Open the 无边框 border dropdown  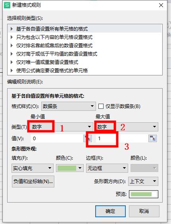(x=107, y=168)
